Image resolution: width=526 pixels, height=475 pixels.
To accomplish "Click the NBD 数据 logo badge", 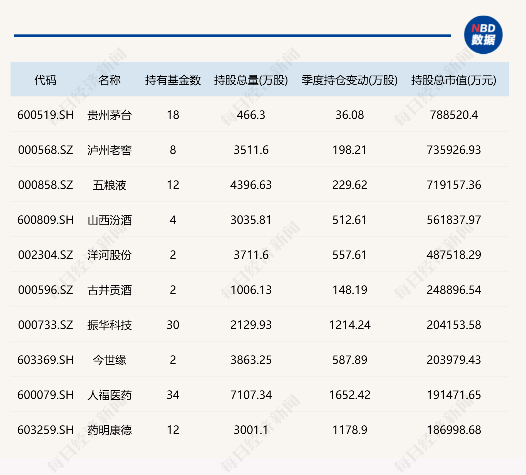I will [483, 35].
